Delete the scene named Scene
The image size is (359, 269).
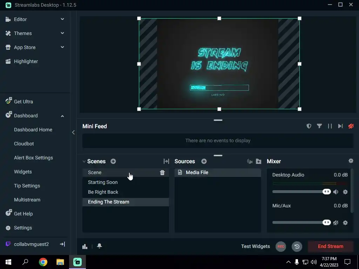pyautogui.click(x=162, y=172)
